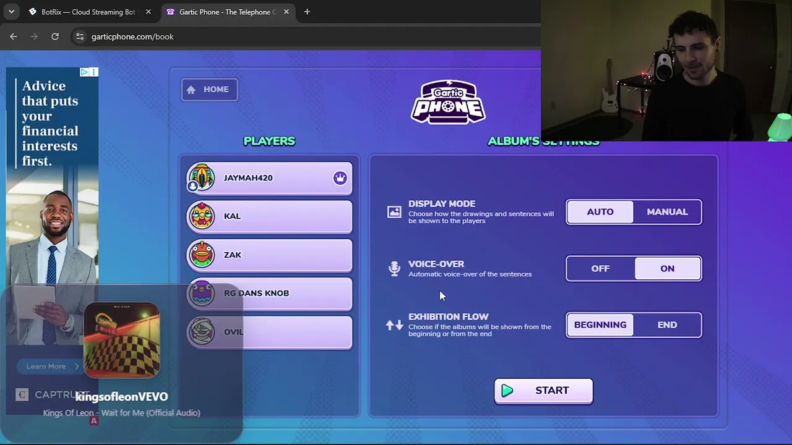Close the Gartic Phone tab
792x445 pixels.
tap(286, 12)
